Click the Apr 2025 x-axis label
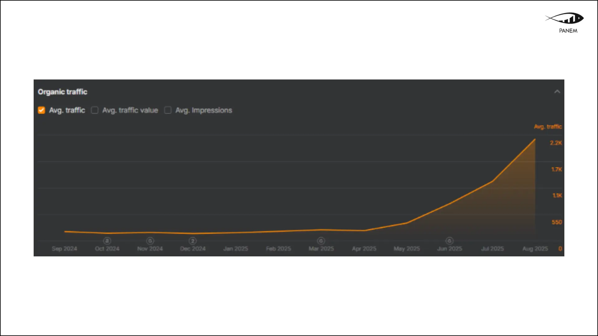The image size is (598, 336). coord(364,249)
